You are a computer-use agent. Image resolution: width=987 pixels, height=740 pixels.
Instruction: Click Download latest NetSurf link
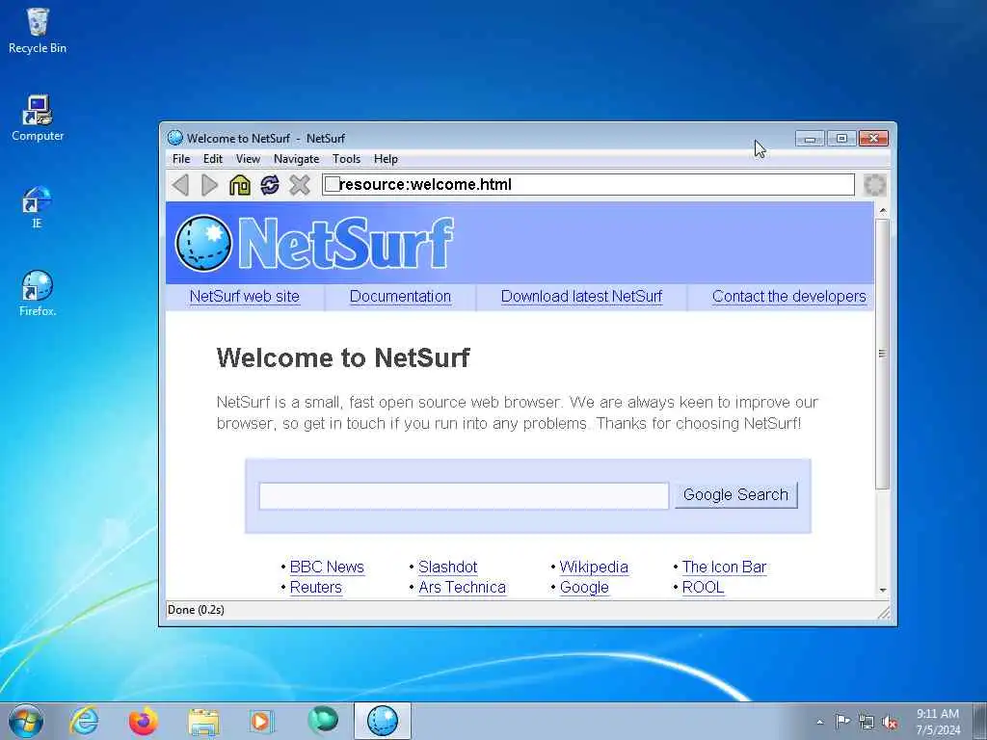pyautogui.click(x=581, y=297)
